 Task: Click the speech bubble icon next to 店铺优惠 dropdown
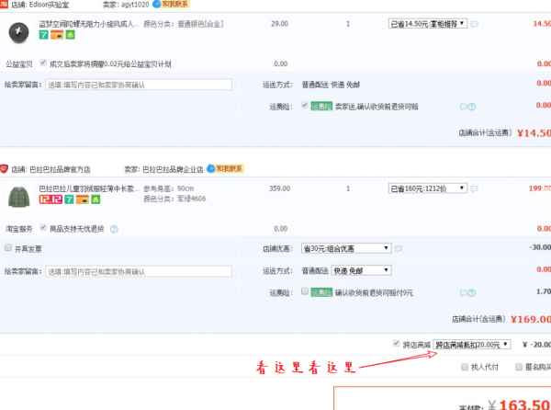pos(399,248)
